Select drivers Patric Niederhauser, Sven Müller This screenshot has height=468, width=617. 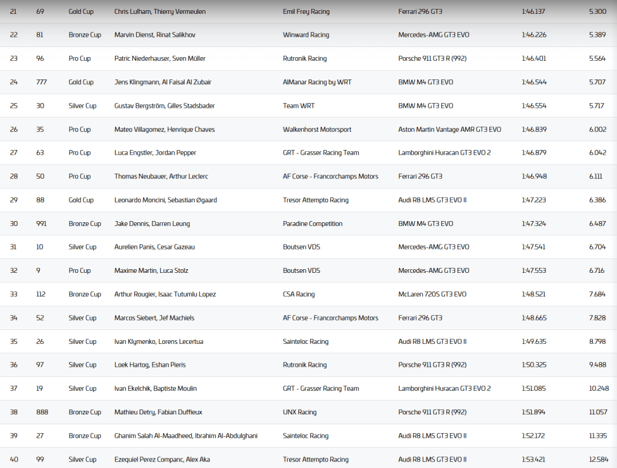coord(160,58)
